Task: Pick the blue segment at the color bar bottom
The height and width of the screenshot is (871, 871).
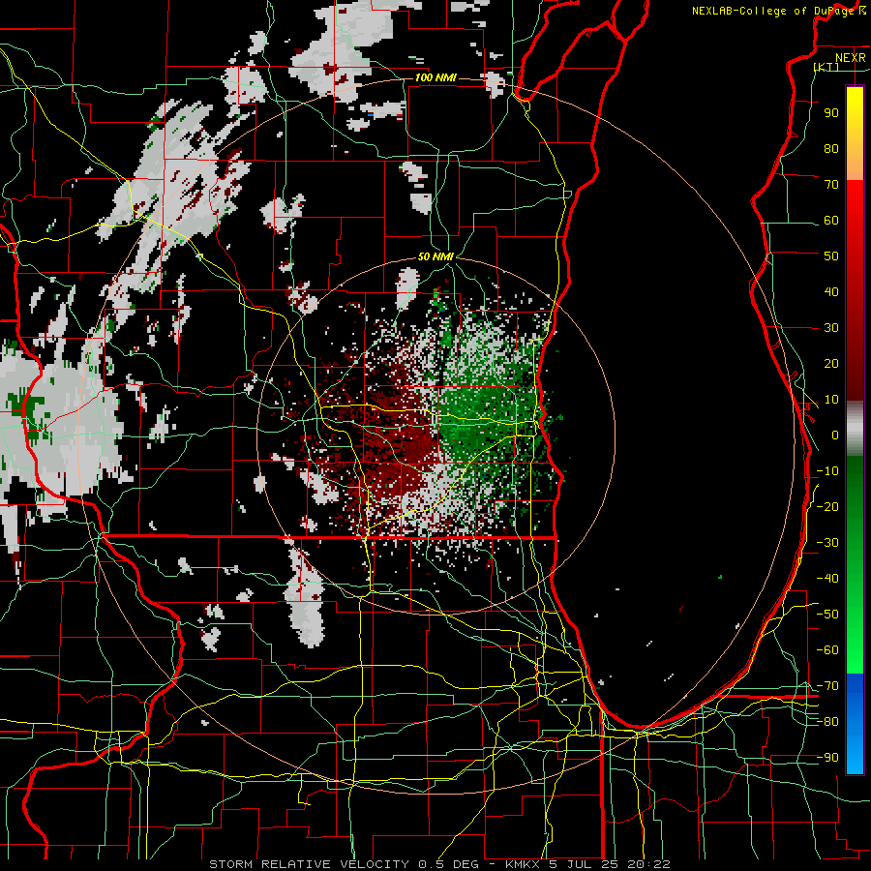Action: (x=855, y=724)
